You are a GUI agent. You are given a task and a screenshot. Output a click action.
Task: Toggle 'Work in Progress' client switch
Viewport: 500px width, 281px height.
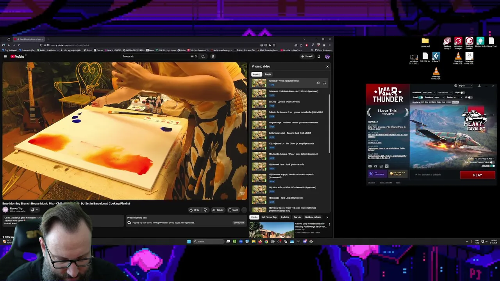[x=493, y=162]
